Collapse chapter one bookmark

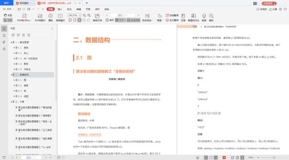click(x=11, y=42)
